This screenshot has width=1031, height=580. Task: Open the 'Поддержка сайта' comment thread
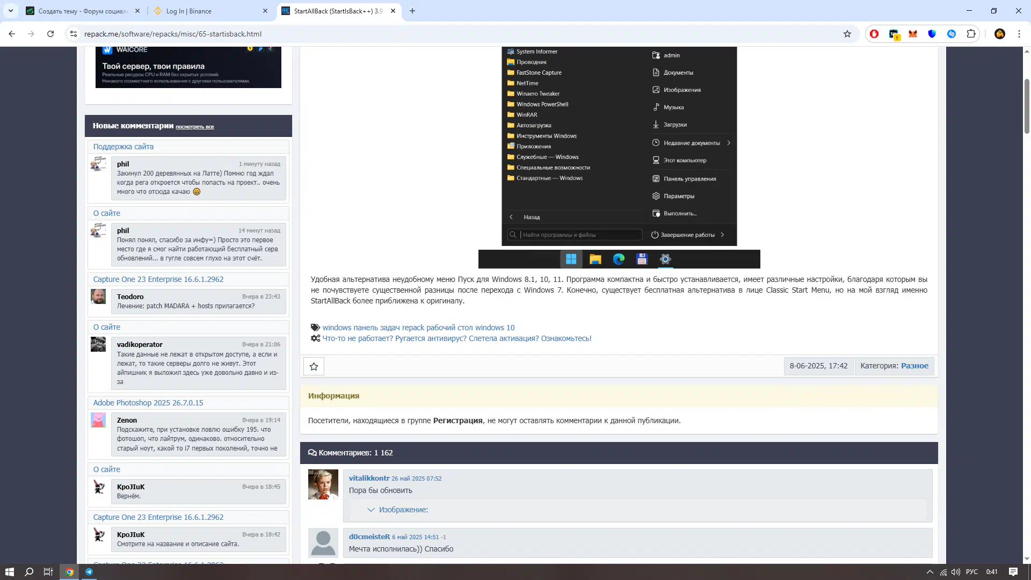[x=124, y=147]
